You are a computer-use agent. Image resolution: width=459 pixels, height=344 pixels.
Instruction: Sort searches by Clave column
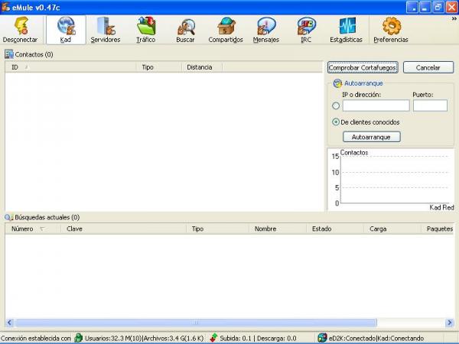[123, 229]
